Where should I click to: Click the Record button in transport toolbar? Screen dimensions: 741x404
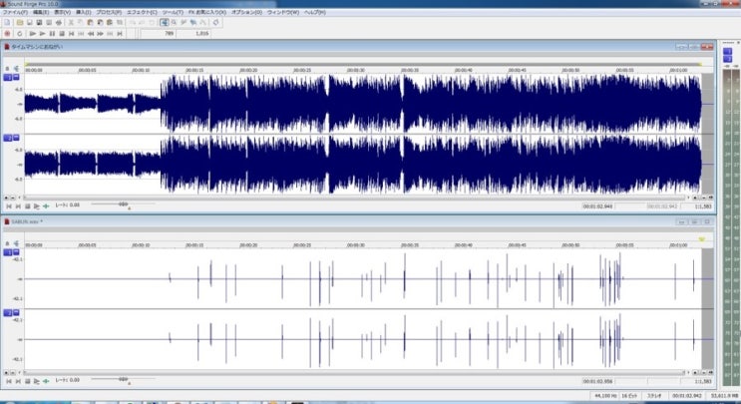(9, 33)
